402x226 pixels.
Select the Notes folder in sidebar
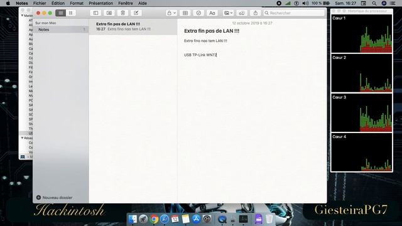[x=61, y=30]
